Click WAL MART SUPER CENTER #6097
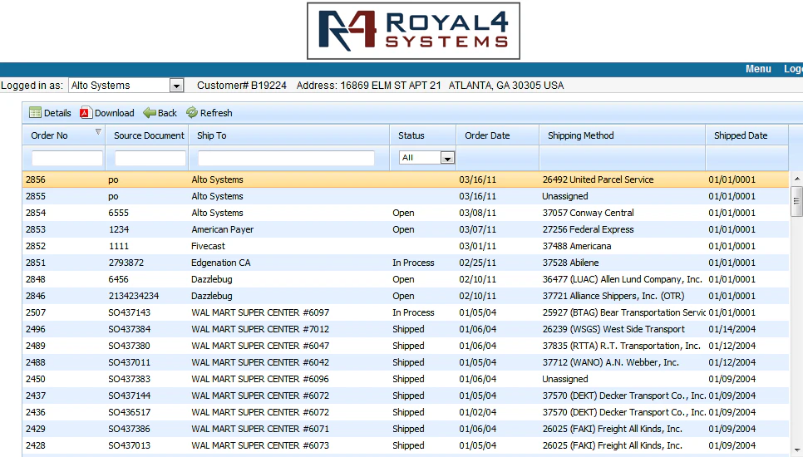The height and width of the screenshot is (457, 803). point(260,312)
